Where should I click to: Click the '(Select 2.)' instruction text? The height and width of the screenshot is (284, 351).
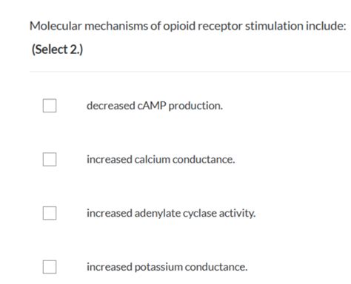pyautogui.click(x=57, y=50)
